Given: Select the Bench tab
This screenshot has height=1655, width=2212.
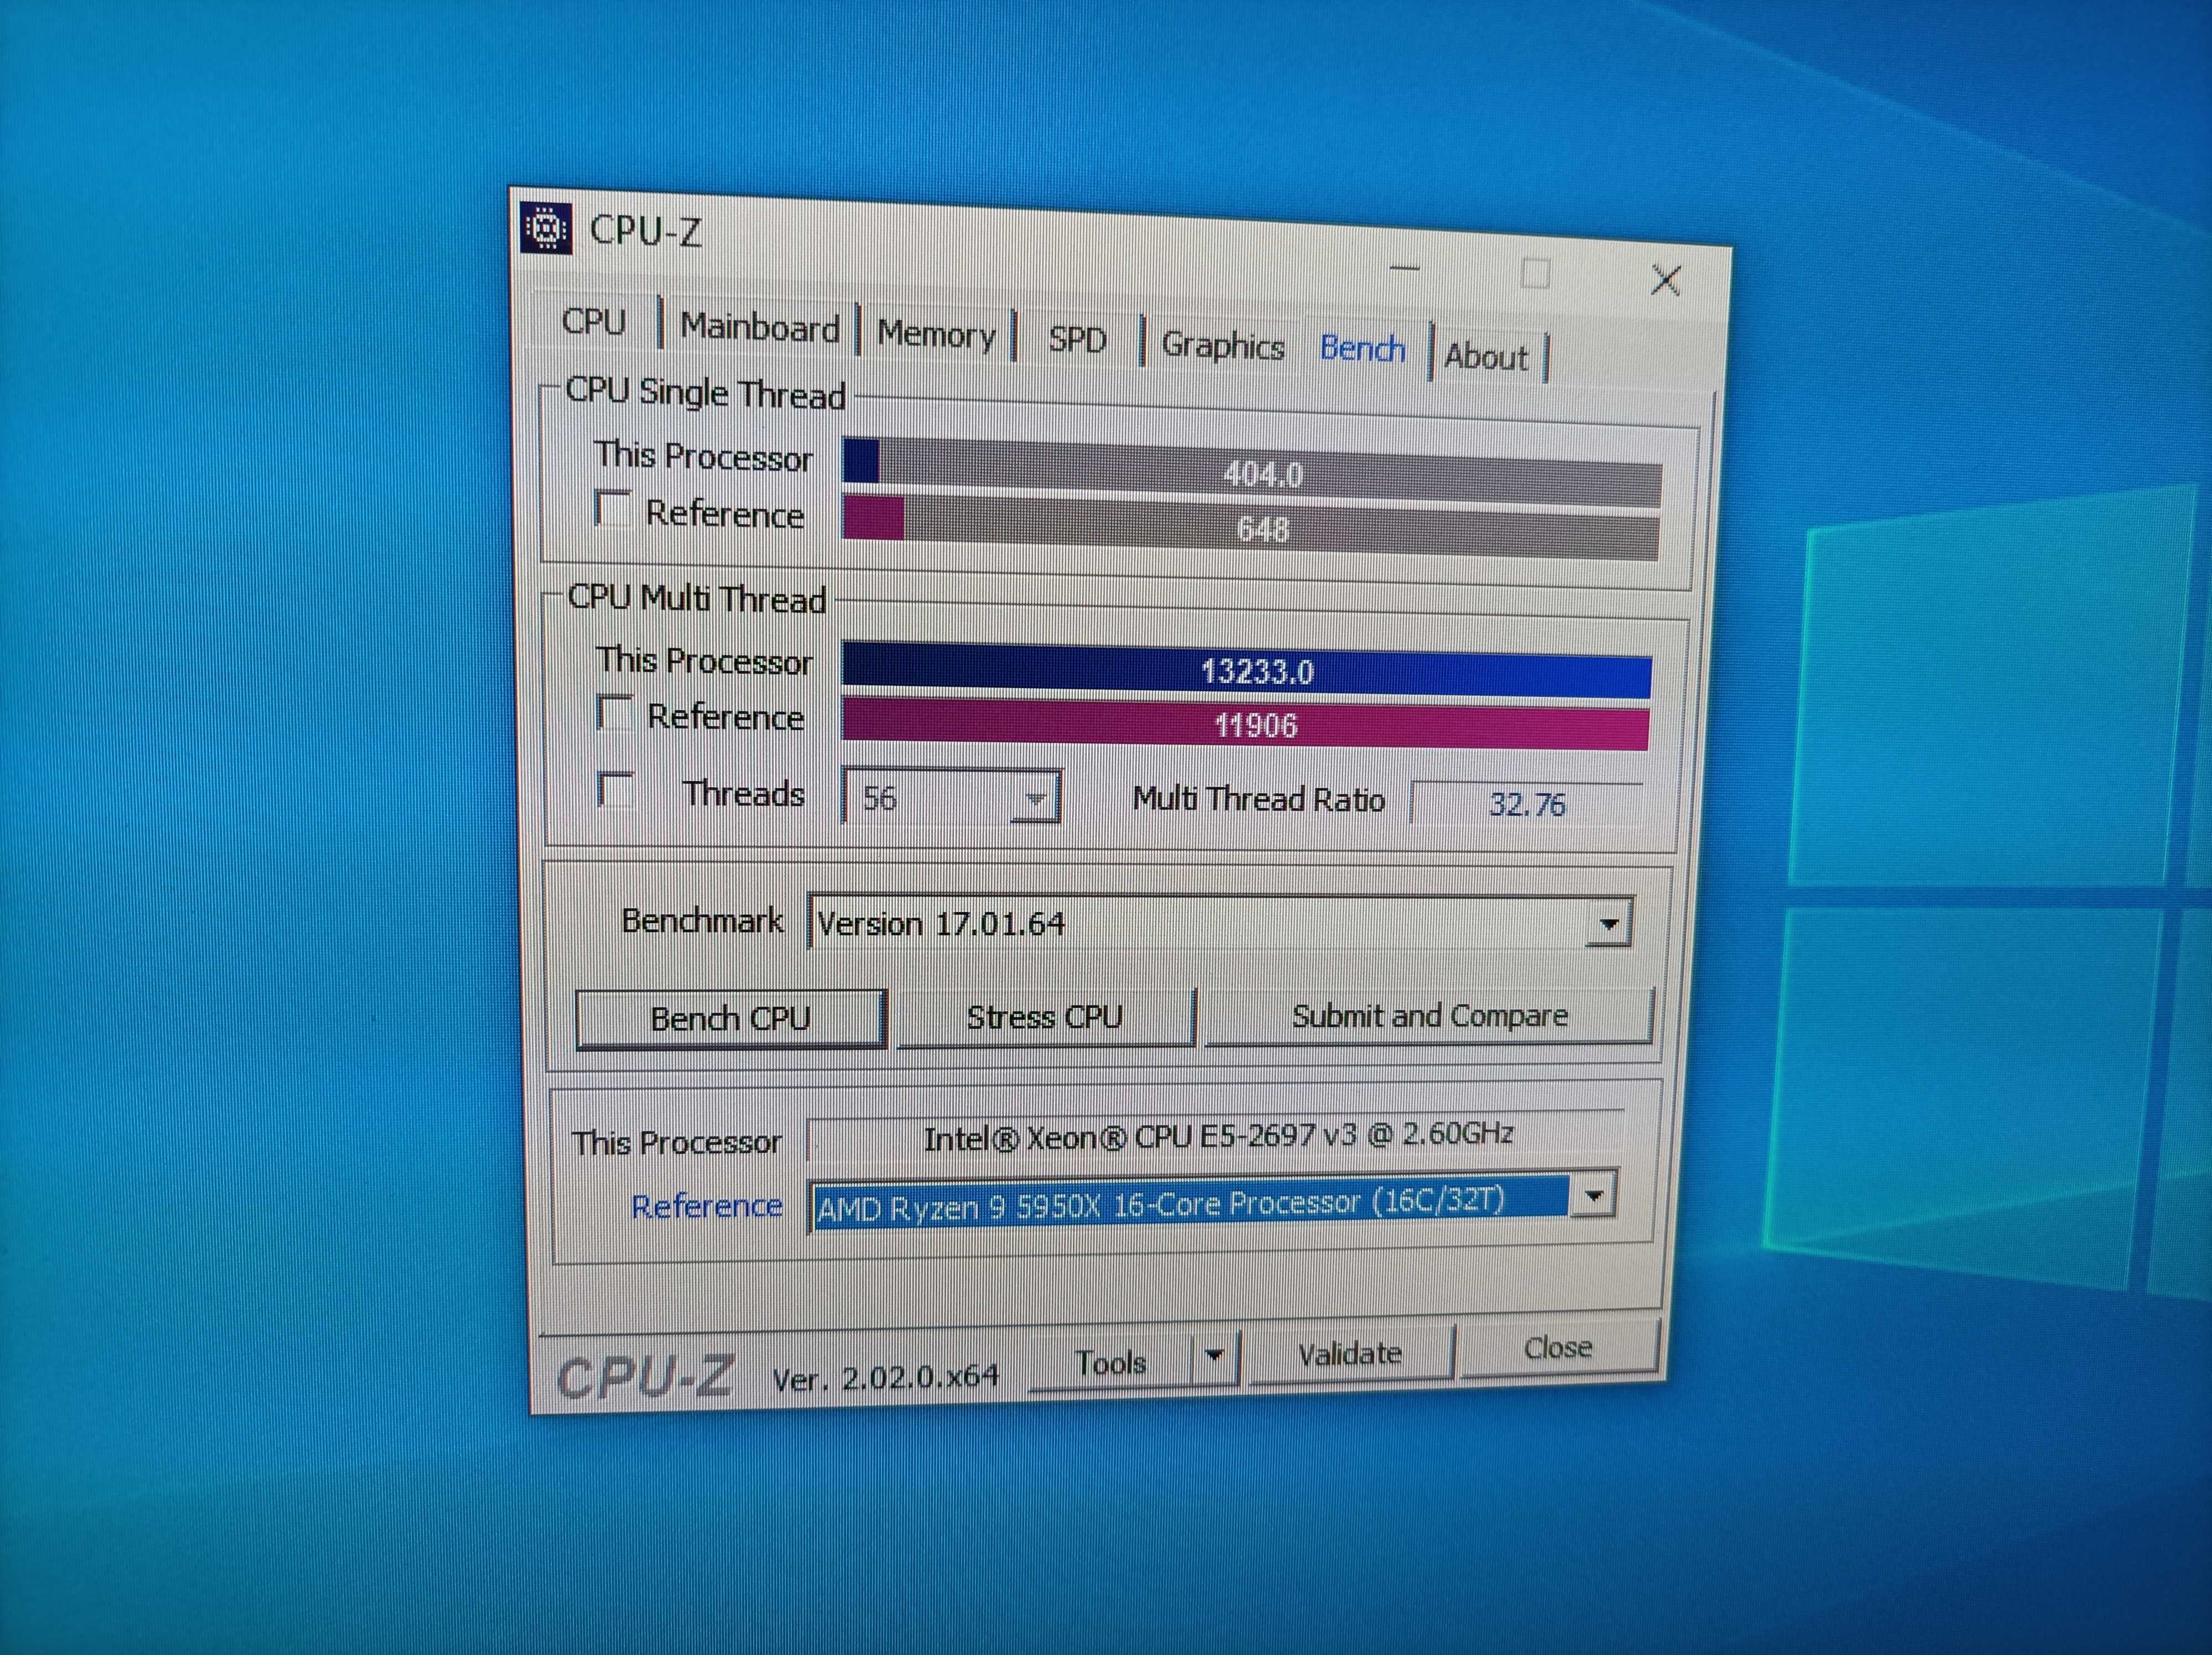Looking at the screenshot, I should pos(1362,349).
